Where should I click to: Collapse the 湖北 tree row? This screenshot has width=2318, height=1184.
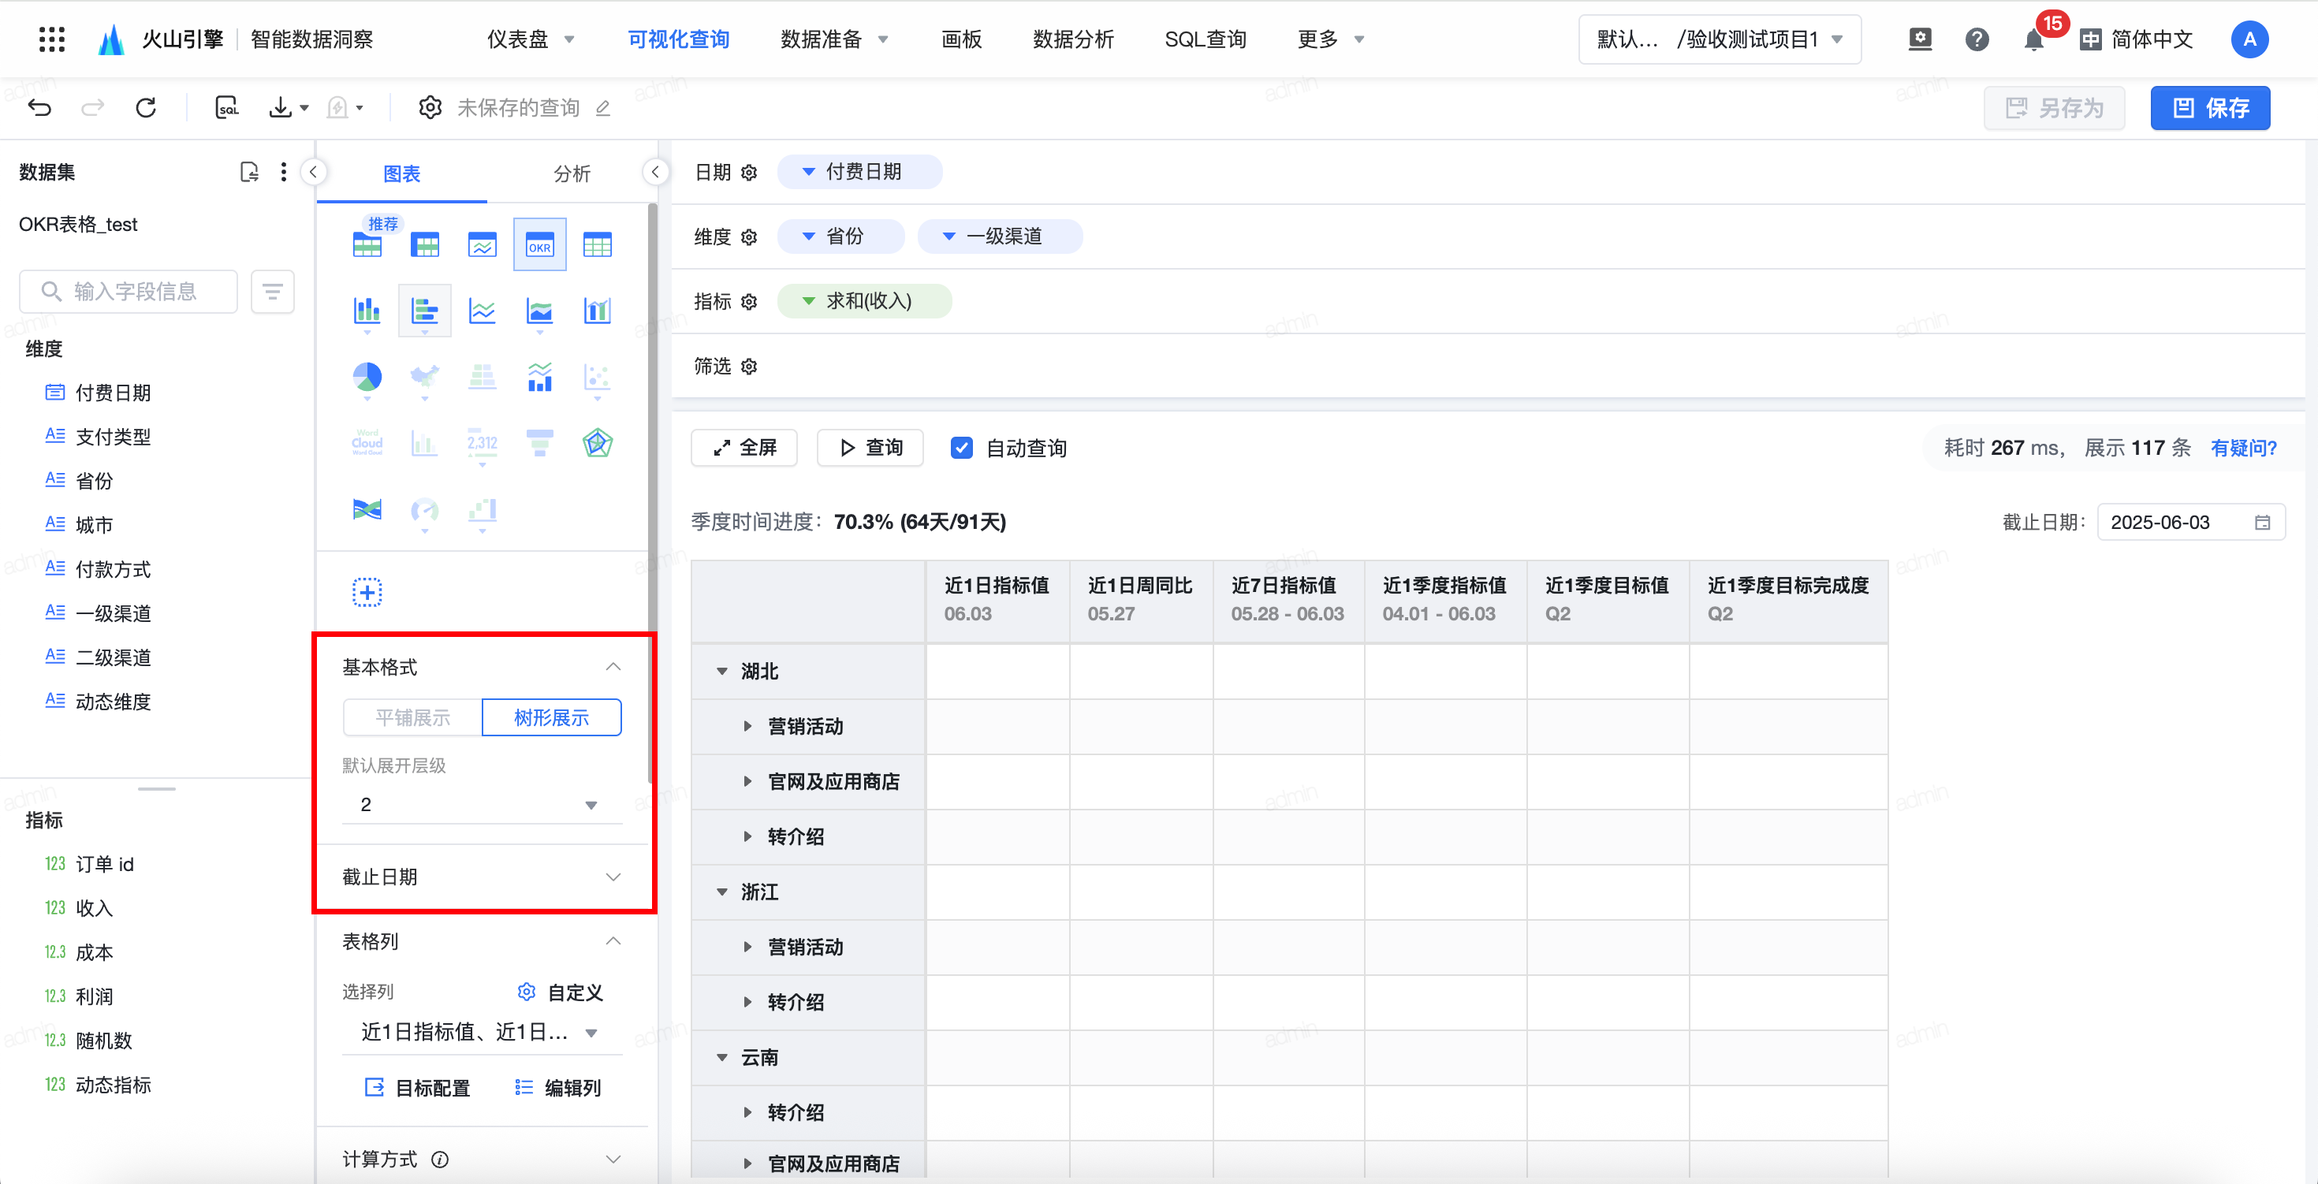721,672
